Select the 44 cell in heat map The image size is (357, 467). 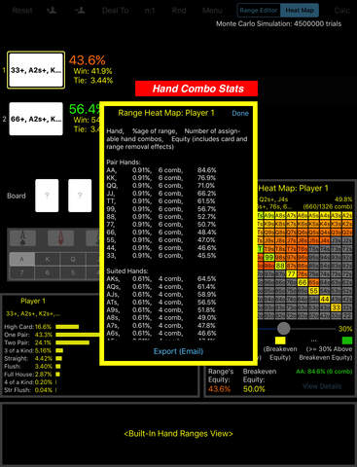click(325, 299)
